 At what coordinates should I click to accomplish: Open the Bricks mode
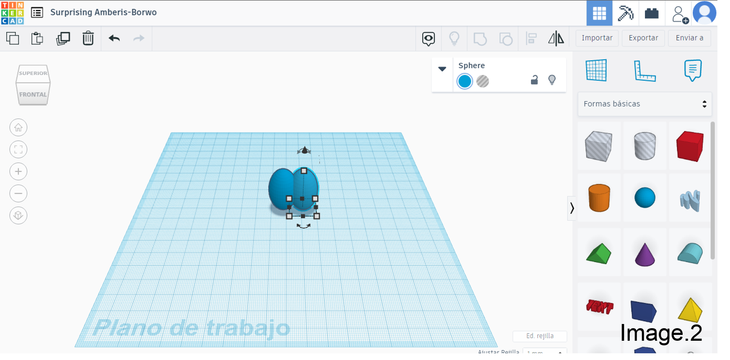(652, 13)
